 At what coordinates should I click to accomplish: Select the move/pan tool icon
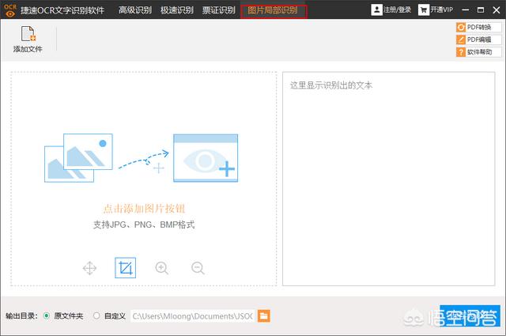89,268
